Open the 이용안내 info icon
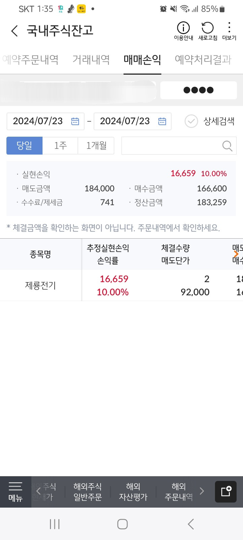 pyautogui.click(x=183, y=31)
